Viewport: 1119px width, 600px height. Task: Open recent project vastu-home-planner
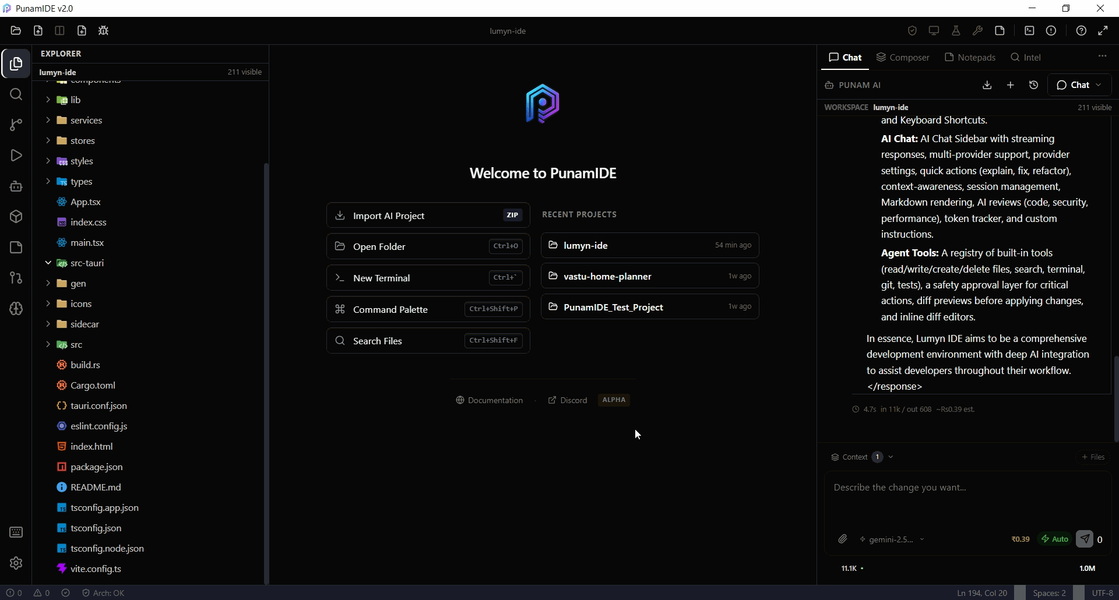(x=650, y=276)
